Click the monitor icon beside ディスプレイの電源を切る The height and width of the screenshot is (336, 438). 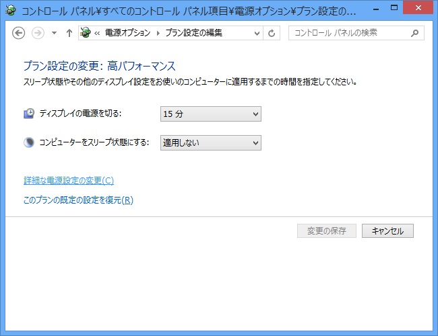coord(29,114)
